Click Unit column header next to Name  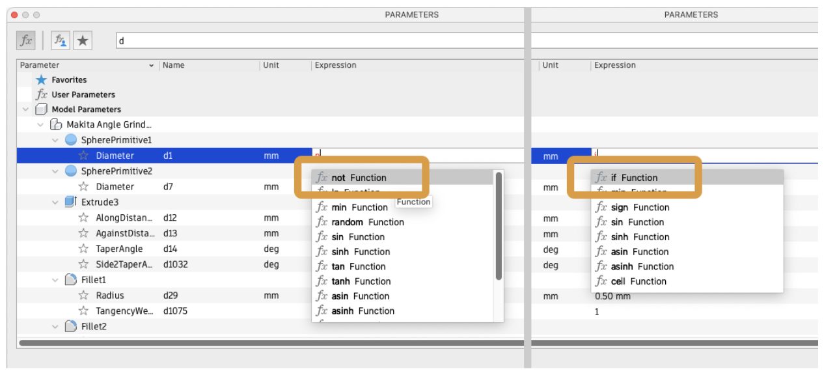284,65
